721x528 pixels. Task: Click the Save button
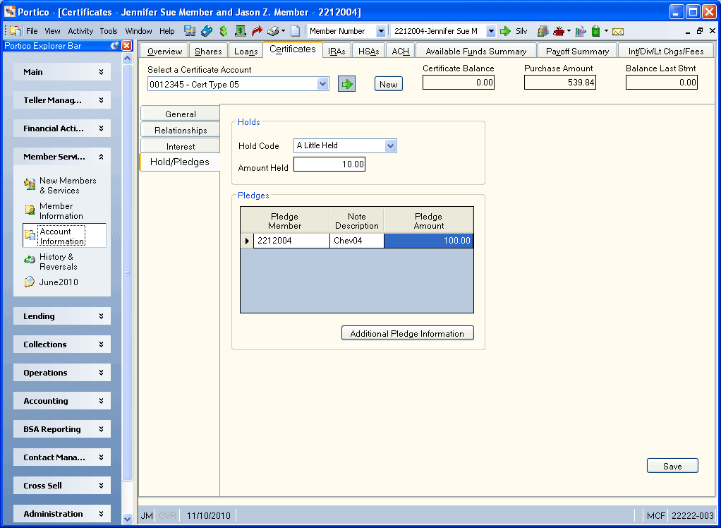tap(672, 466)
